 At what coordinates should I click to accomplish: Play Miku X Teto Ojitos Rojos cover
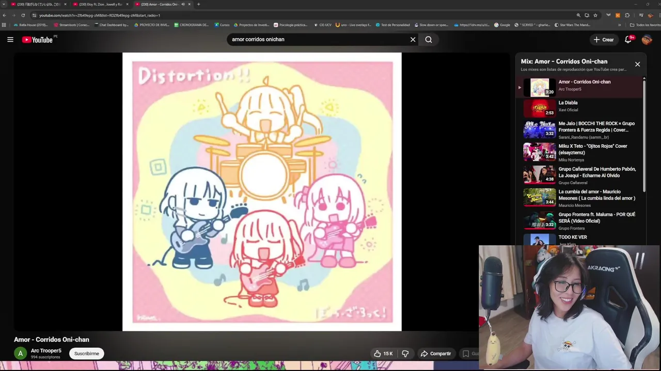(x=580, y=153)
